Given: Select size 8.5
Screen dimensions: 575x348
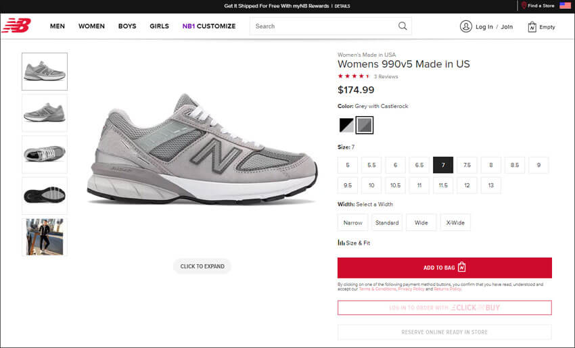Looking at the screenshot, I should [515, 165].
